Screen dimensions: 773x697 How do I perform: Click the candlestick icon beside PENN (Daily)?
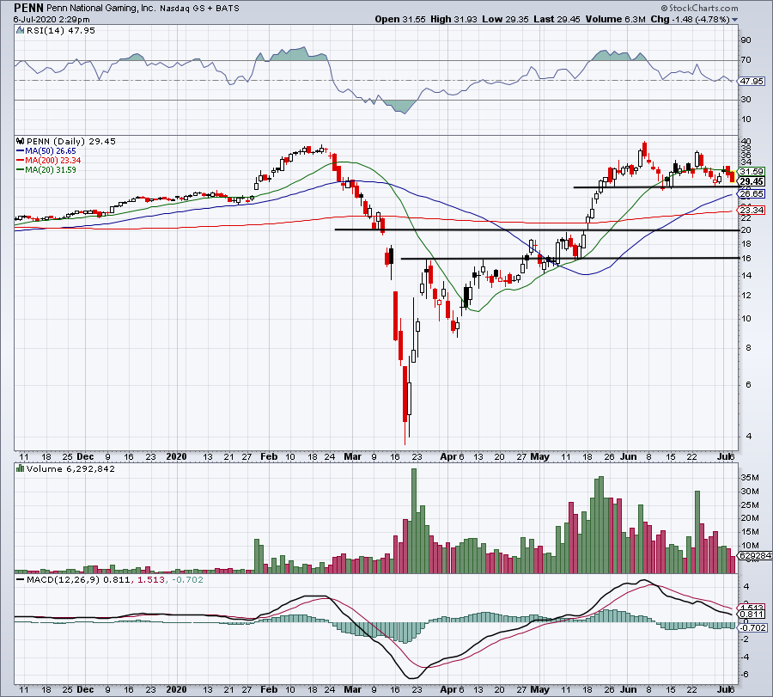tap(21, 141)
